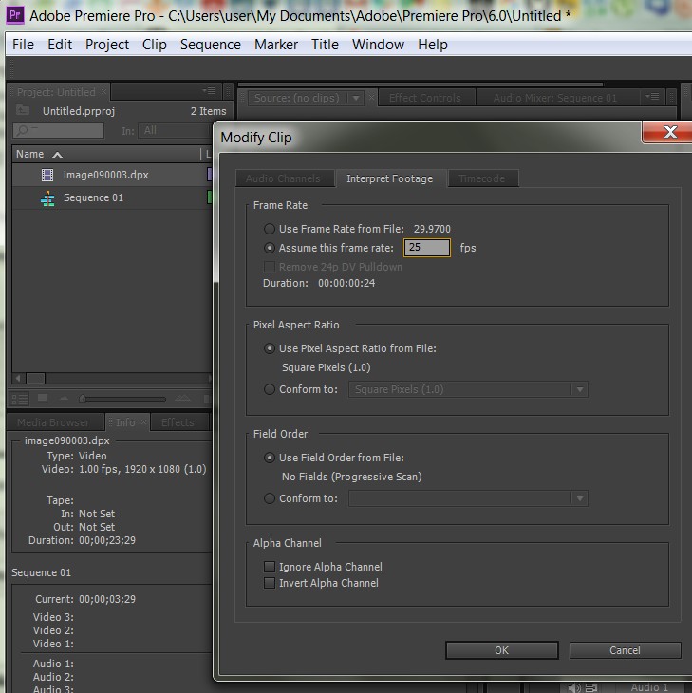Enable Invert Alpha Channel checkbox
Image resolution: width=692 pixels, height=693 pixels.
coord(270,583)
